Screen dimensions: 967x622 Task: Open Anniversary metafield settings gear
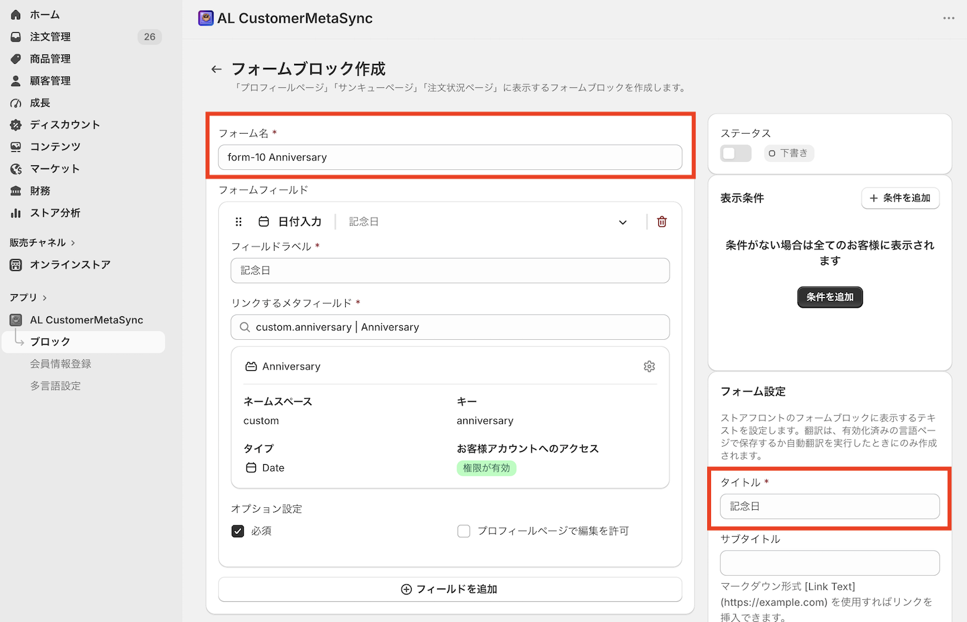(x=649, y=367)
